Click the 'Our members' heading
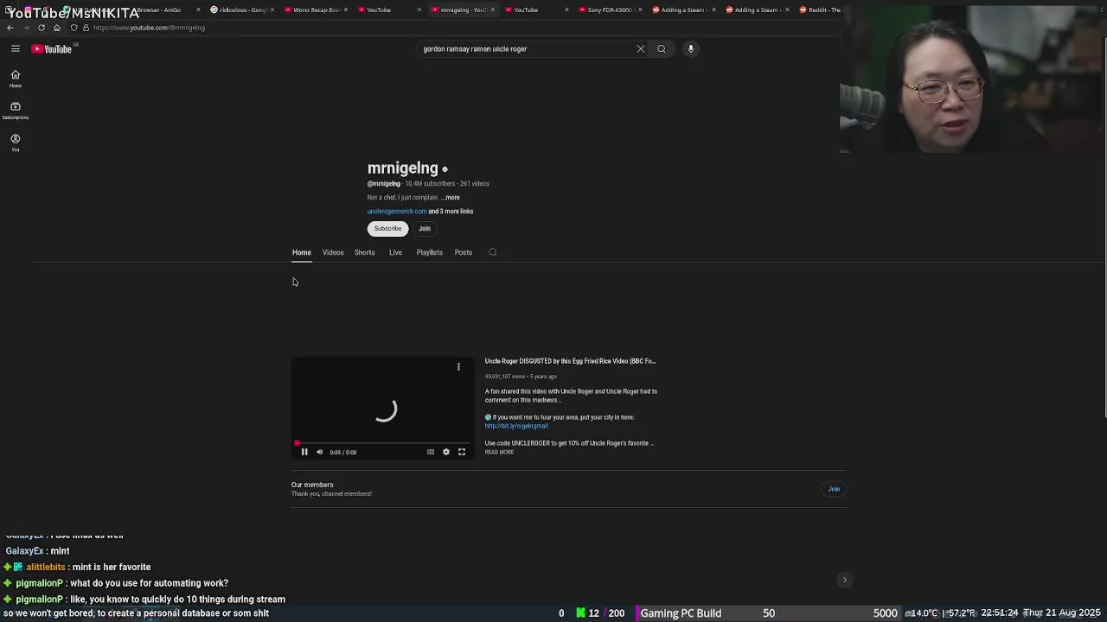 312,485
